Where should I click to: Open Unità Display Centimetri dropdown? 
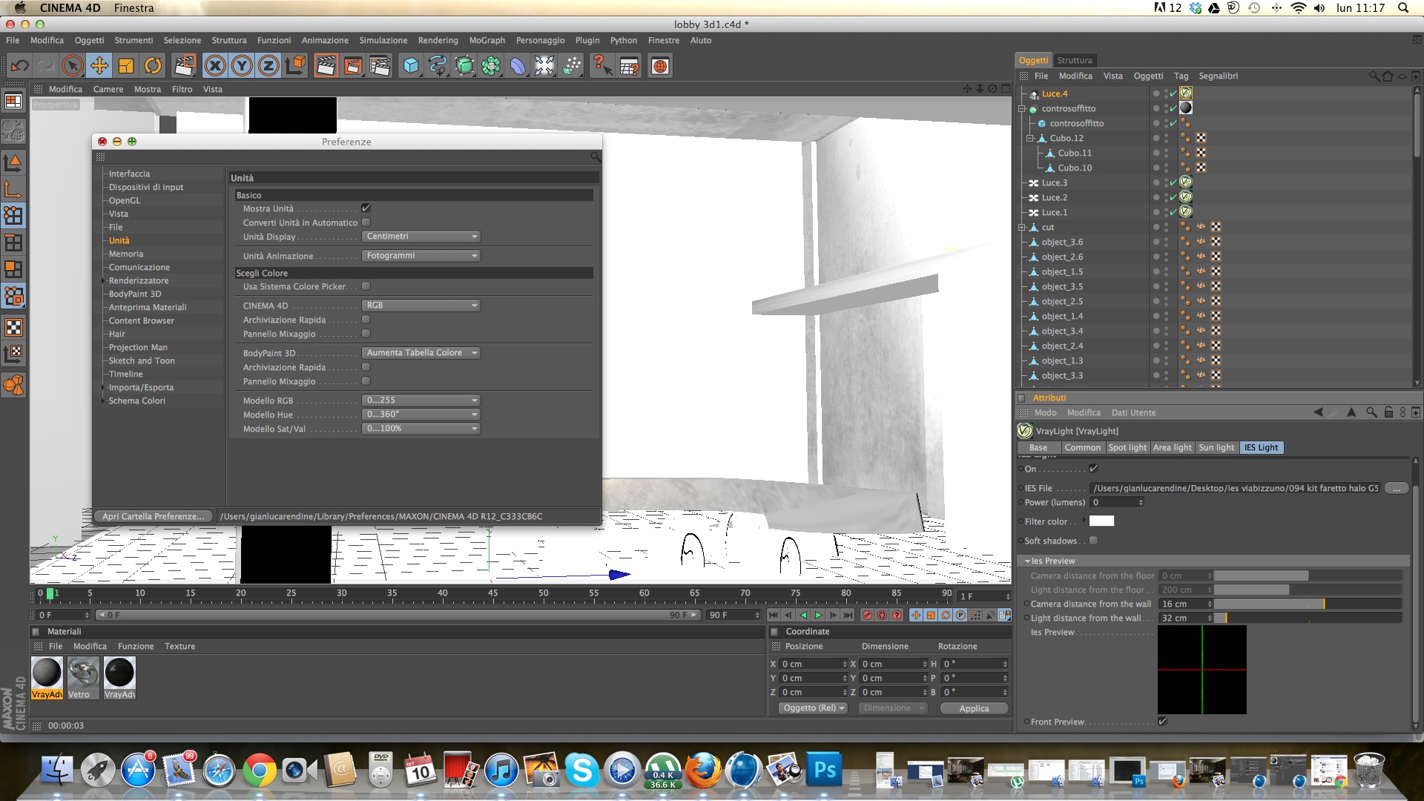[421, 237]
